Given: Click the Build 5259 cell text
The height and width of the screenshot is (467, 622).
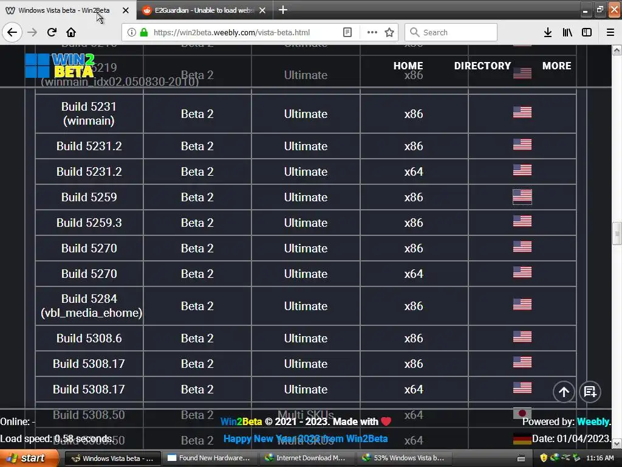Looking at the screenshot, I should [x=89, y=198].
